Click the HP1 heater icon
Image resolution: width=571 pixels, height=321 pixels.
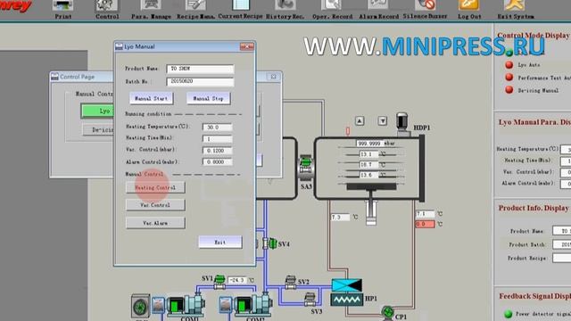pos(347,300)
